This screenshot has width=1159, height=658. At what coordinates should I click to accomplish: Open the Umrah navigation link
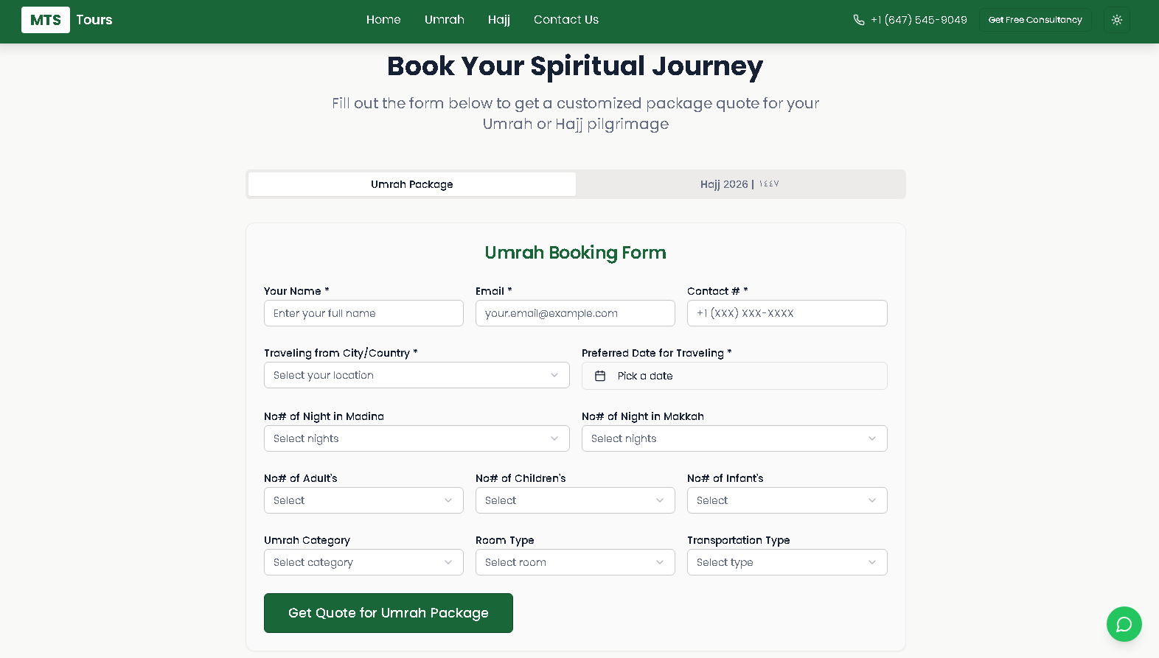click(445, 20)
